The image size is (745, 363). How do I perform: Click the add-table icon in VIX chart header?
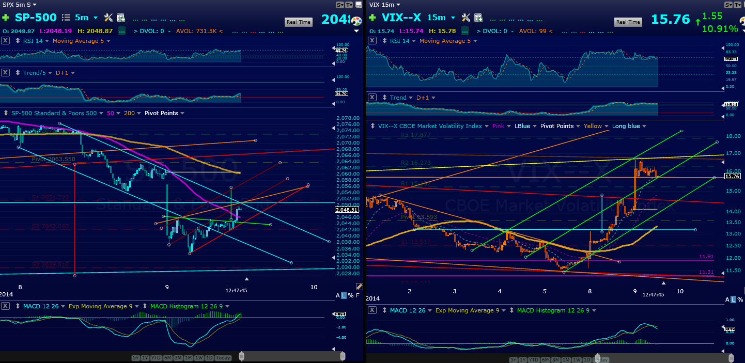coord(479,18)
